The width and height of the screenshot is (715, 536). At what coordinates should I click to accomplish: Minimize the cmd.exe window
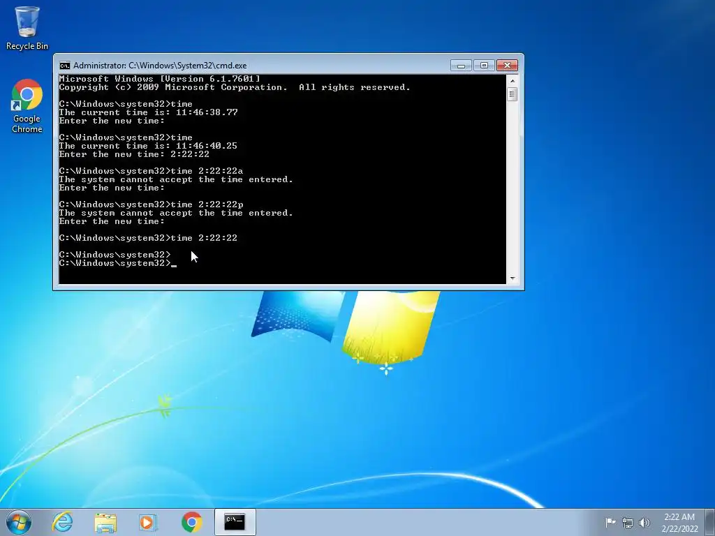coord(461,66)
